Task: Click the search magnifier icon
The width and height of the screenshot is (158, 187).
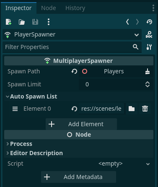Action: click(x=135, y=47)
